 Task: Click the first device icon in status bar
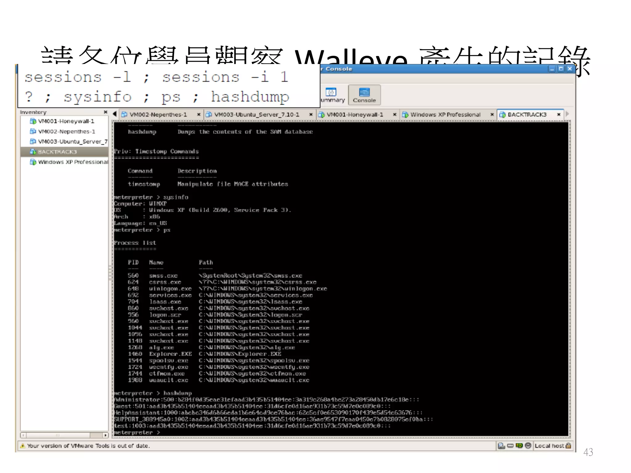click(x=501, y=446)
